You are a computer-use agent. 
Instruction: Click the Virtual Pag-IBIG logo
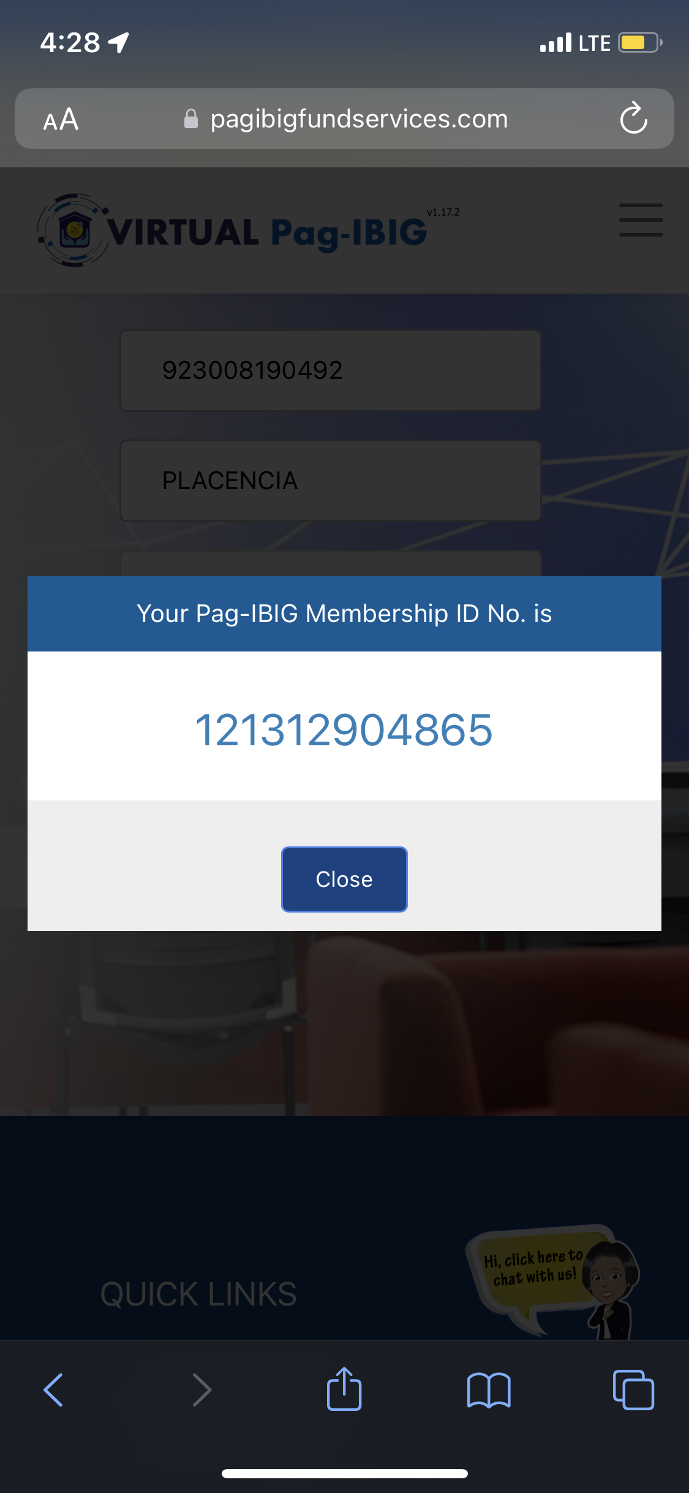pyautogui.click(x=233, y=231)
